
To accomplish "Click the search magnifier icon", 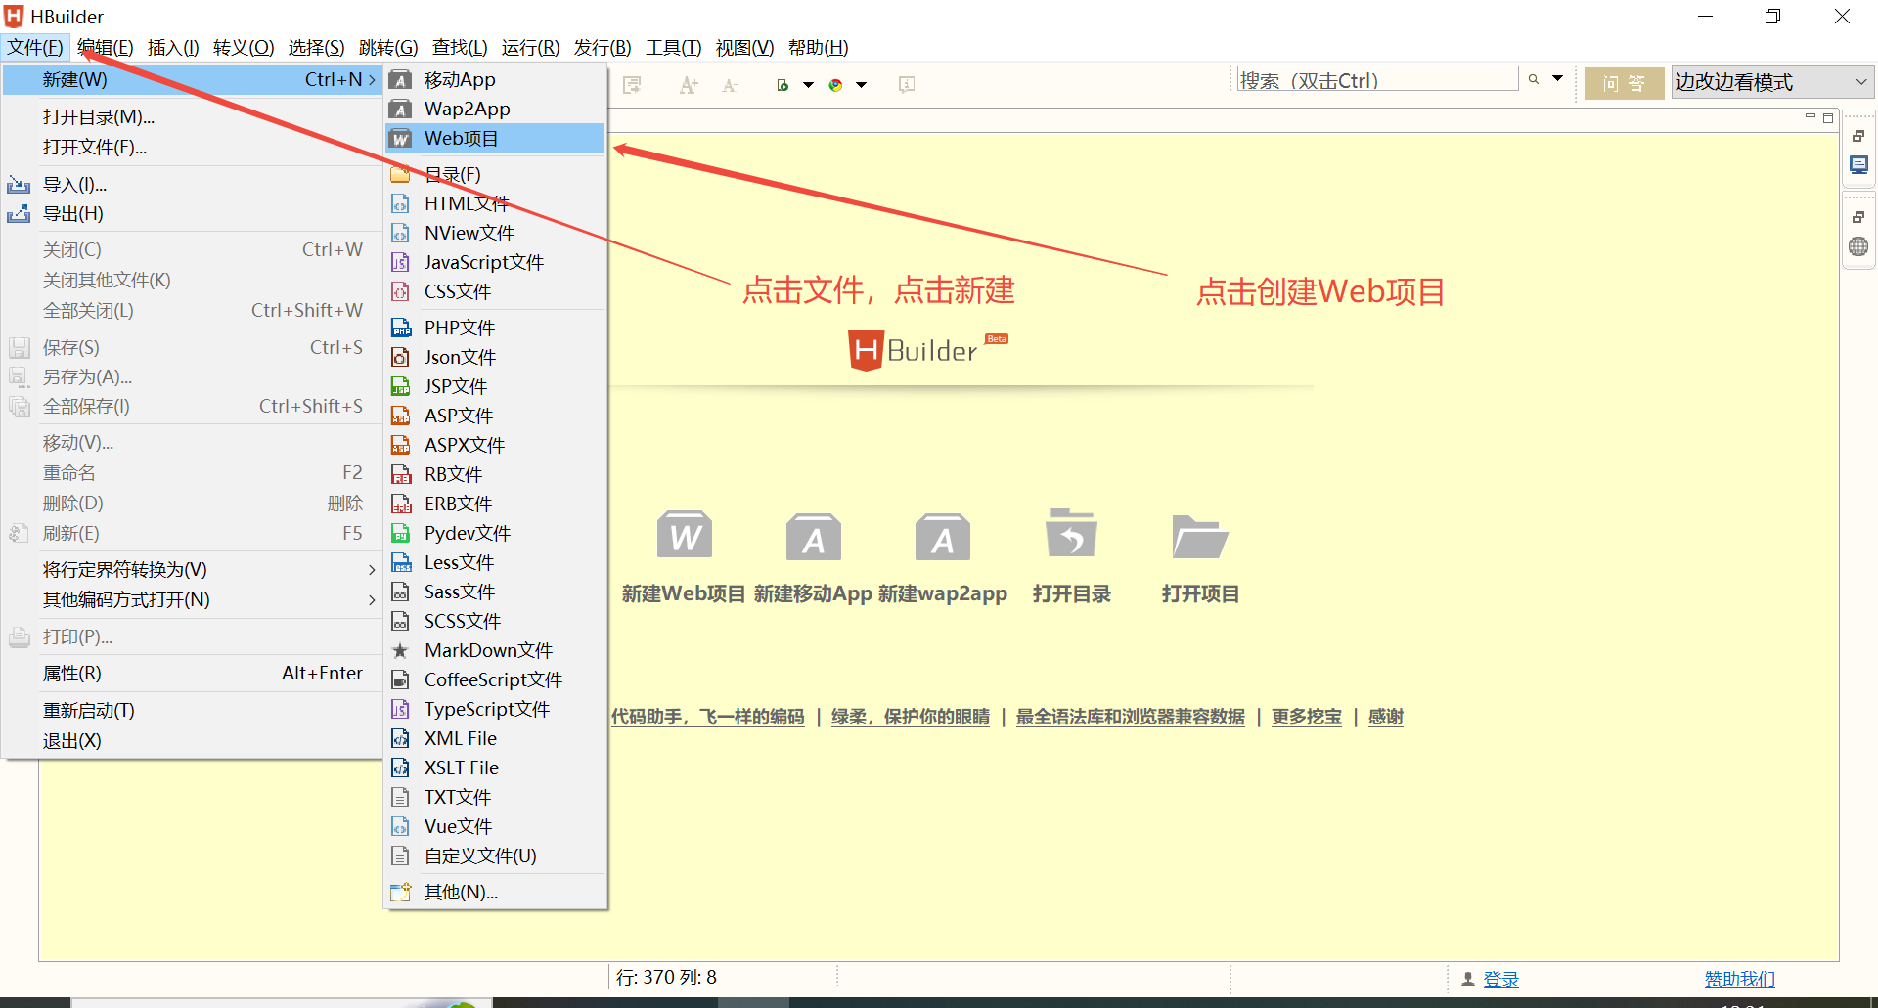I will (1534, 79).
